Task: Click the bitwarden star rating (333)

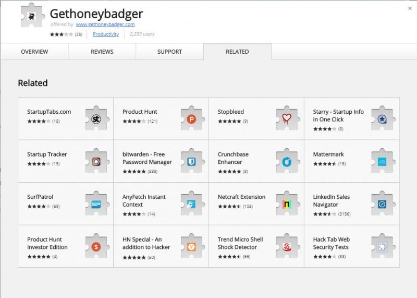Action: point(140,172)
